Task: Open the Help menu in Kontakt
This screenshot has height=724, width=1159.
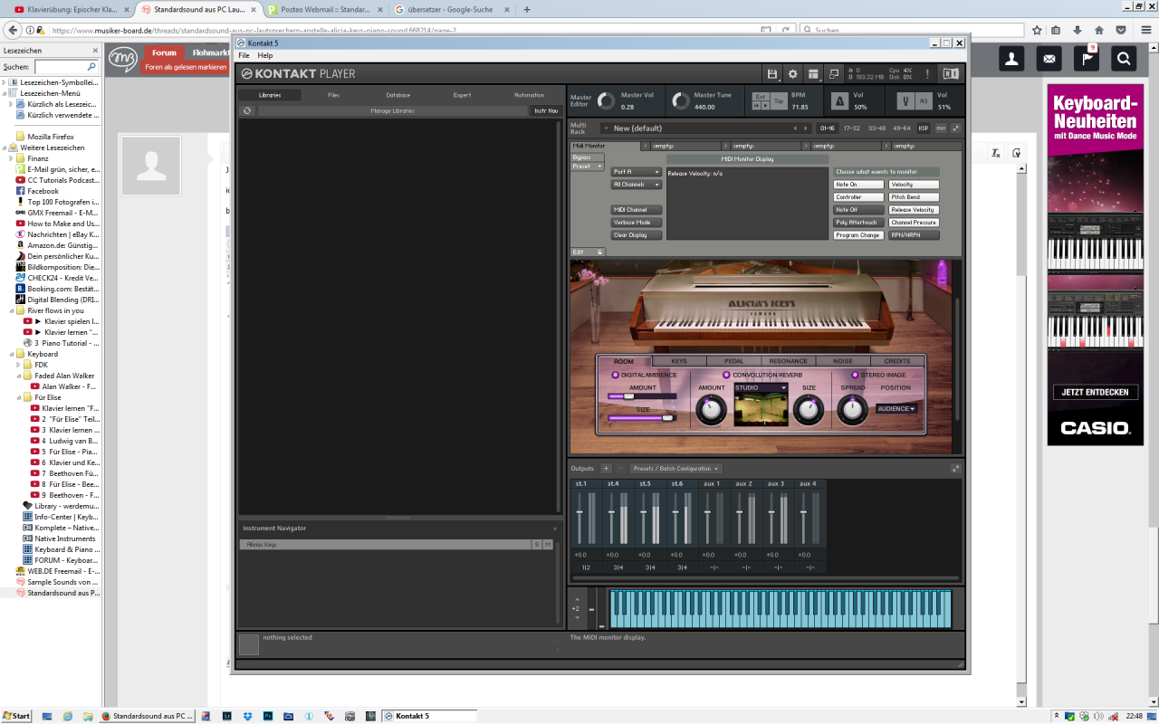Action: click(x=264, y=55)
